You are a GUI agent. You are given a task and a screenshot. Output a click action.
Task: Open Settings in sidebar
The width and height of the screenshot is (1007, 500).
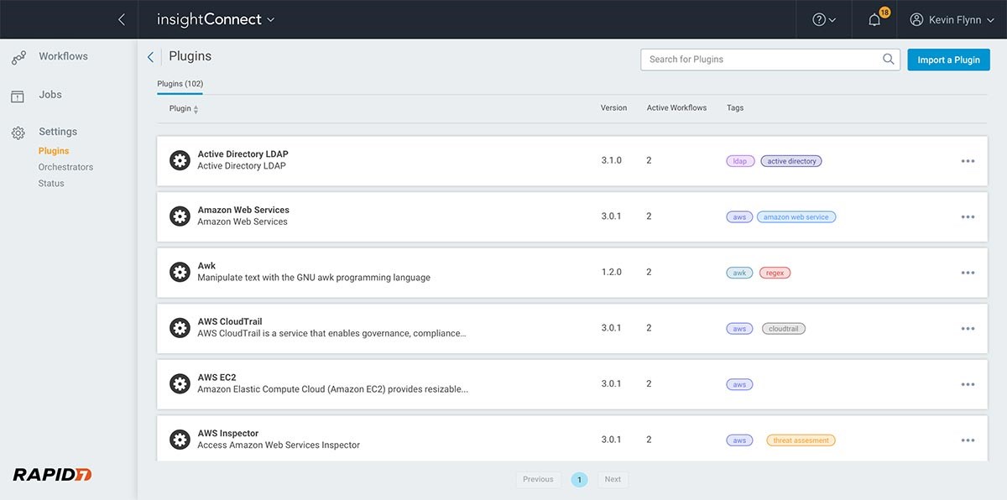58,132
